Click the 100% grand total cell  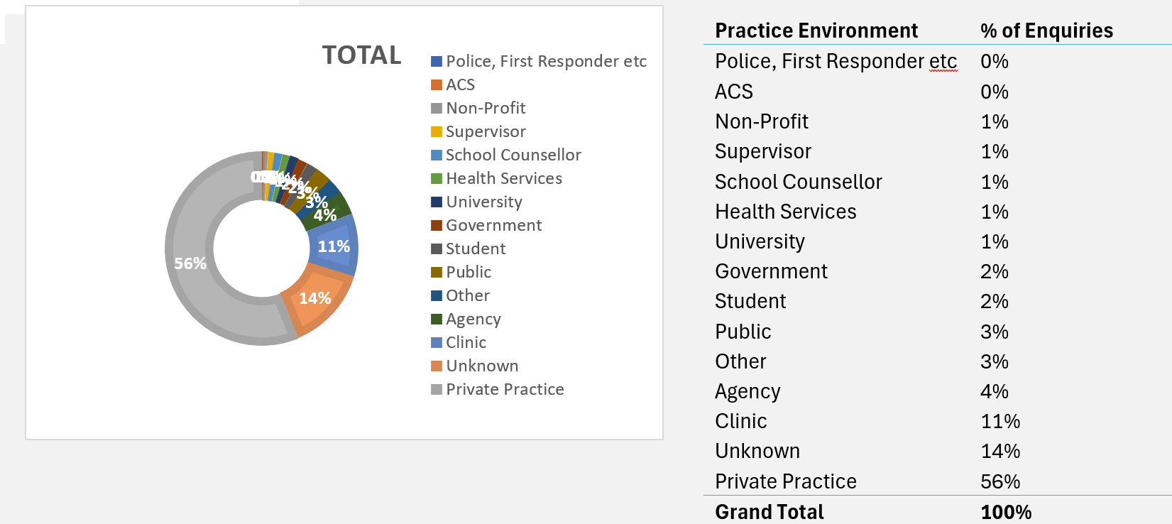click(x=1006, y=512)
